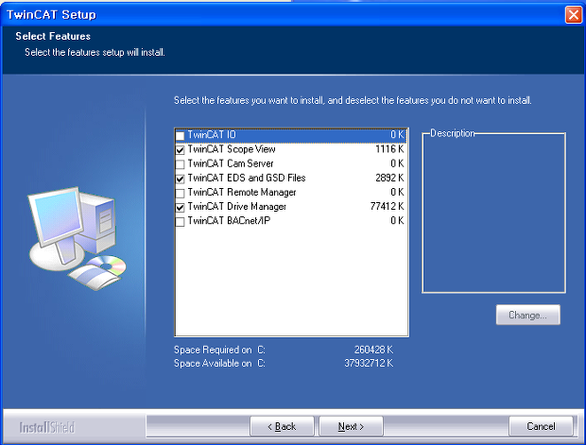Return to the previous step with Back
Viewport: 586px width, 445px height.
[282, 426]
